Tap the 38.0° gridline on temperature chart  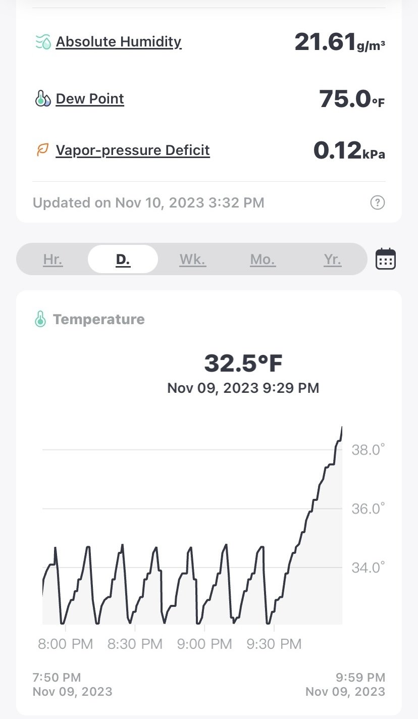tap(192, 449)
